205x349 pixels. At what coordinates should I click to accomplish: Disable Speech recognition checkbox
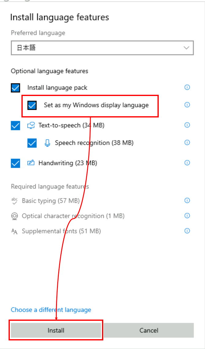click(x=32, y=143)
